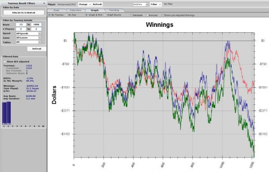Click Refresh button in filter panel

(x=37, y=49)
